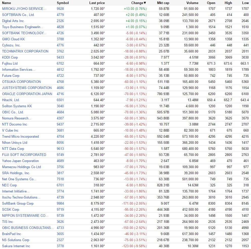The width and height of the screenshot is (251, 249).
Task: Open SRA Holdings, Inc. link
Action: tap(16, 173)
